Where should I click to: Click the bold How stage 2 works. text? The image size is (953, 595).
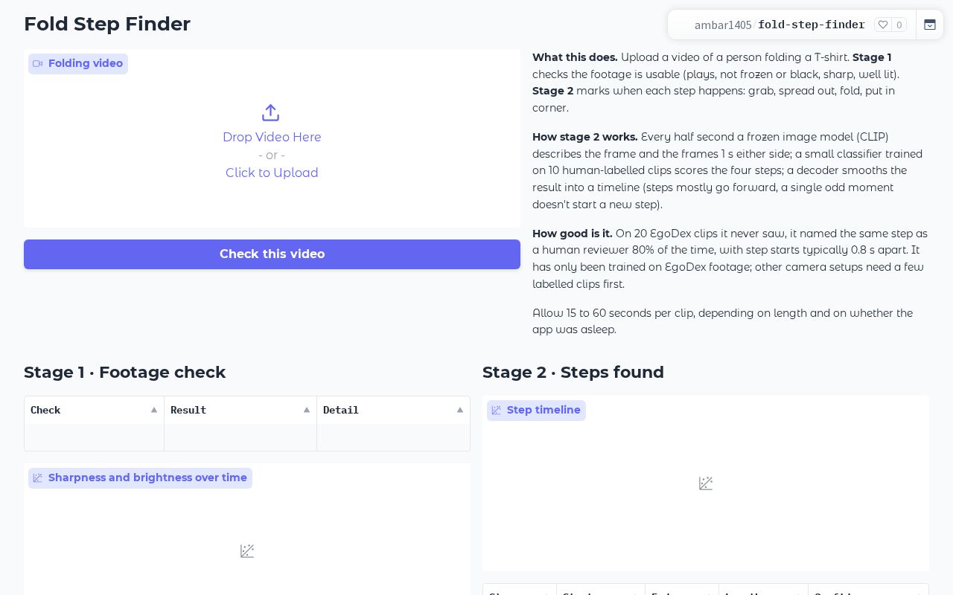pyautogui.click(x=585, y=137)
